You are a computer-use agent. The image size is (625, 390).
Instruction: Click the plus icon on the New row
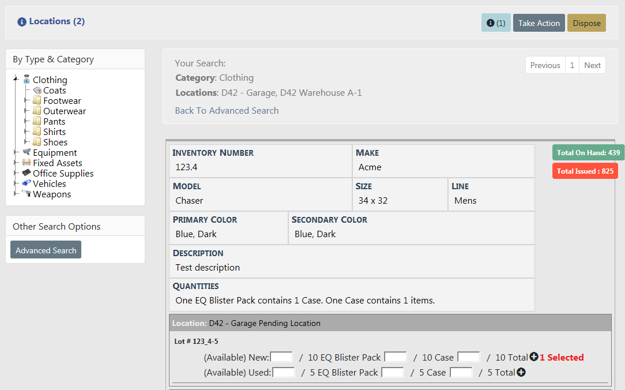(x=533, y=357)
